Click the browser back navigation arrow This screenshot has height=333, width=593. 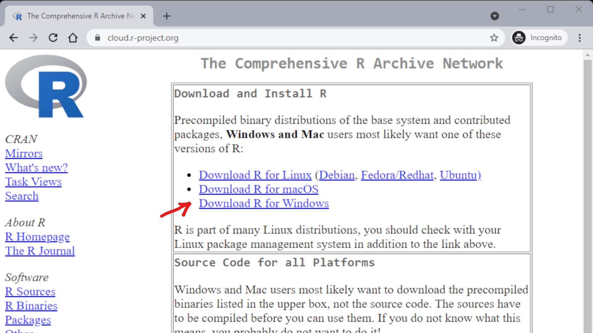[14, 37]
